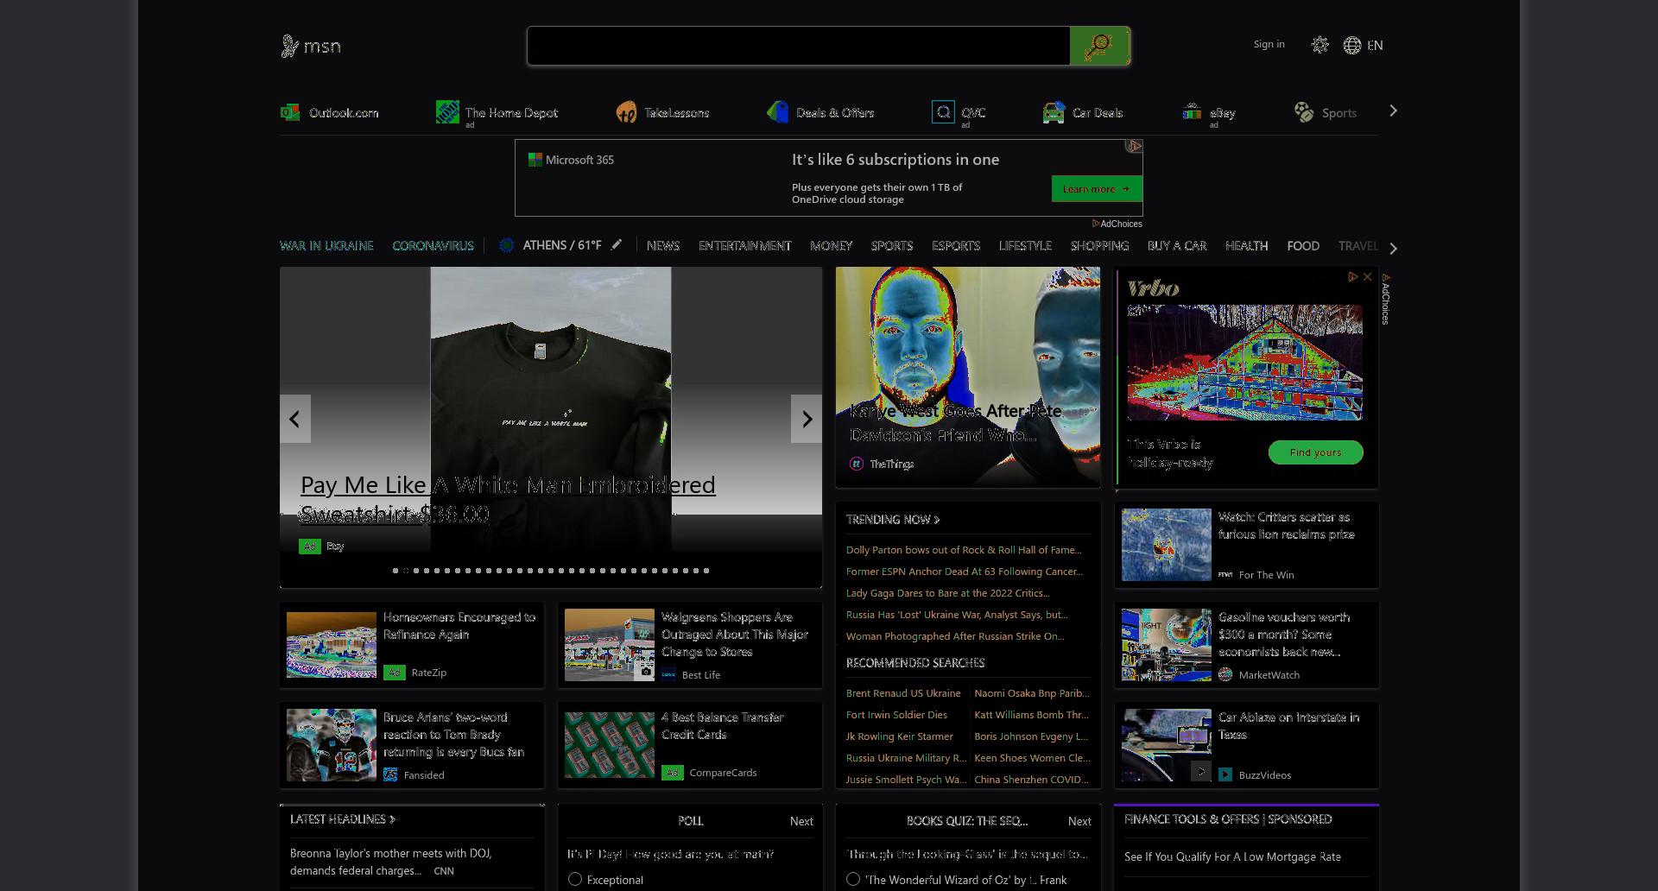Open the Coronavirus tab

[433, 245]
